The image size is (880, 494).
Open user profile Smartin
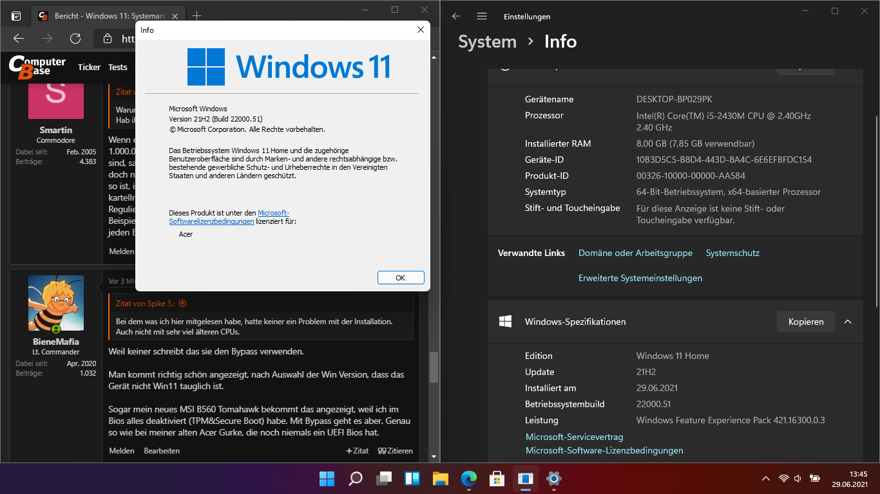(56, 130)
